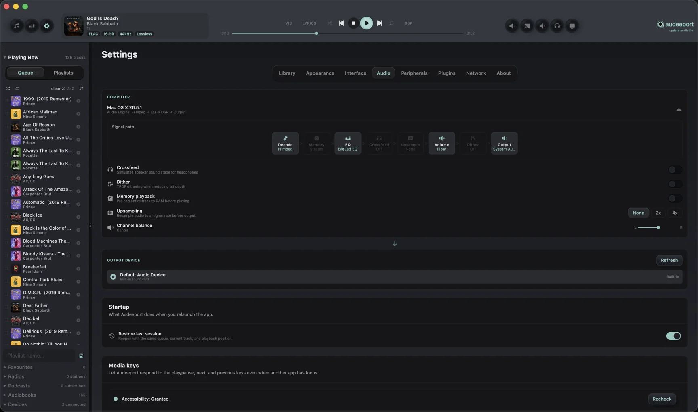This screenshot has width=698, height=412.
Task: Click the Decode FFmpeg signal path node
Action: click(285, 143)
